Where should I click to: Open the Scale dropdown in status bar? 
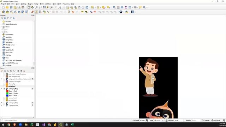click(x=163, y=120)
